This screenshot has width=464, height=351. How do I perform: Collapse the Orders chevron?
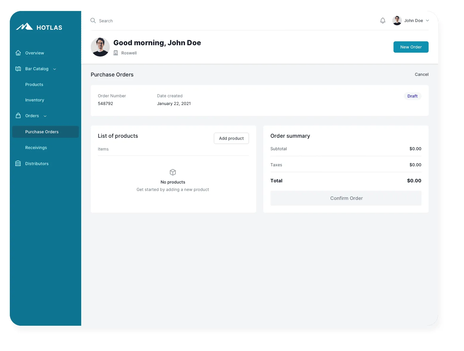point(45,116)
